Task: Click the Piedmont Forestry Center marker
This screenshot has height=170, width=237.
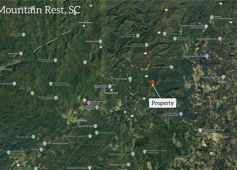Action: coord(206,26)
